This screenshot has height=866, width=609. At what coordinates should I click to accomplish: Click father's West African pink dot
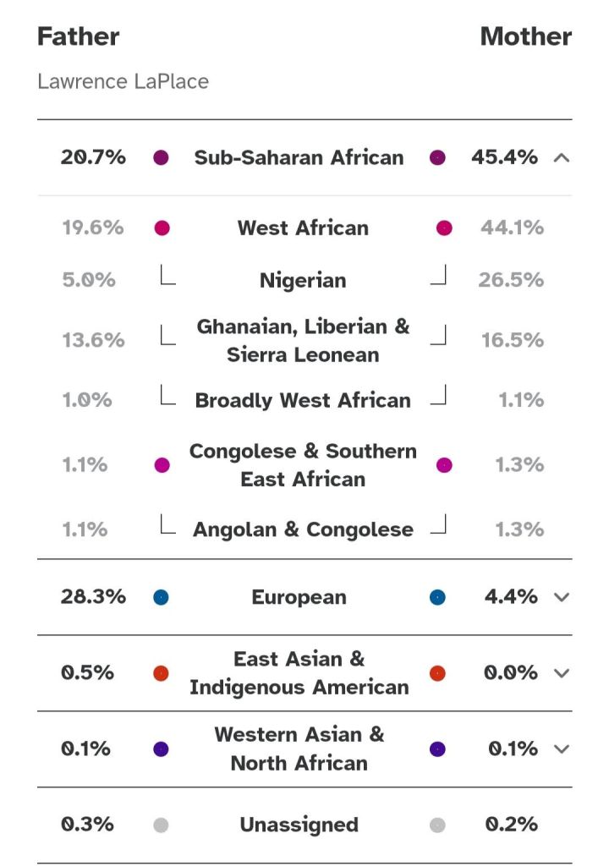coord(162,227)
